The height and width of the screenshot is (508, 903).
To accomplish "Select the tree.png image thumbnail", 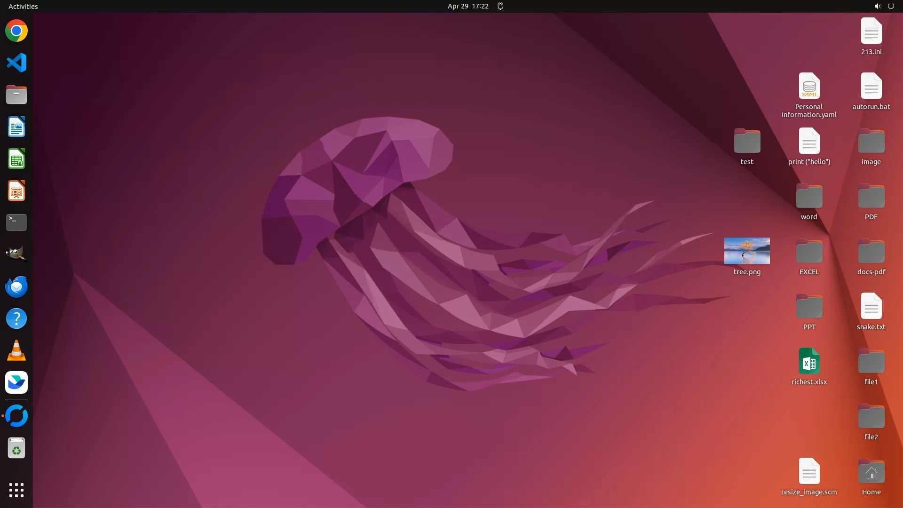I will (x=747, y=251).
